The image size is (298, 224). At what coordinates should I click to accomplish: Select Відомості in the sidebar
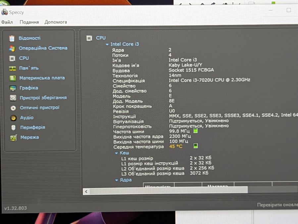click(x=29, y=38)
